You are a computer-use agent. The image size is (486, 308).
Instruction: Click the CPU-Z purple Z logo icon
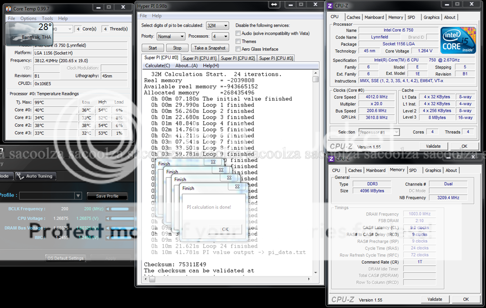click(x=330, y=5)
